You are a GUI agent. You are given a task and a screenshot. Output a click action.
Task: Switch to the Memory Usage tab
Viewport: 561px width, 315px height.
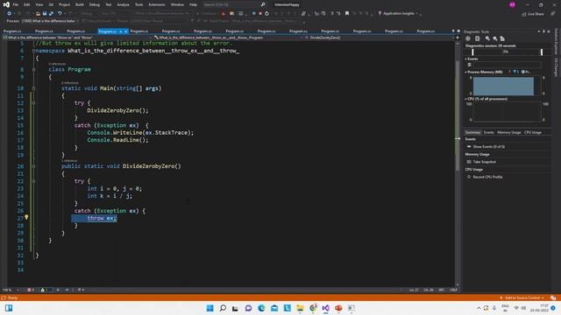coord(508,132)
